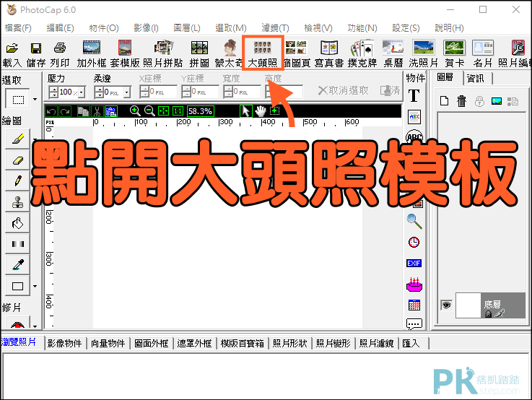
Task: Zoom in with the plus magnifier
Action: (135, 111)
